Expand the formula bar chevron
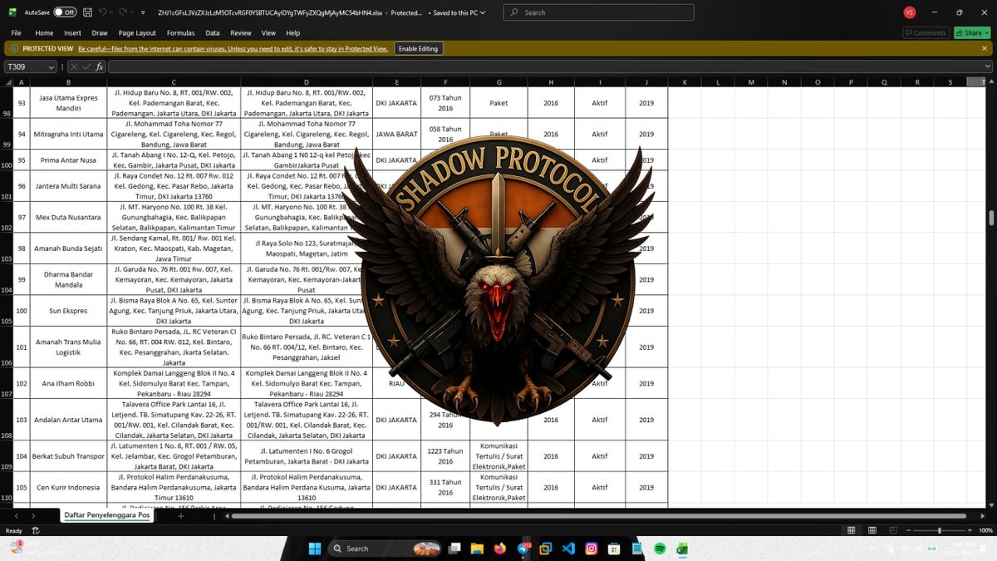The height and width of the screenshot is (561, 997). coord(986,66)
